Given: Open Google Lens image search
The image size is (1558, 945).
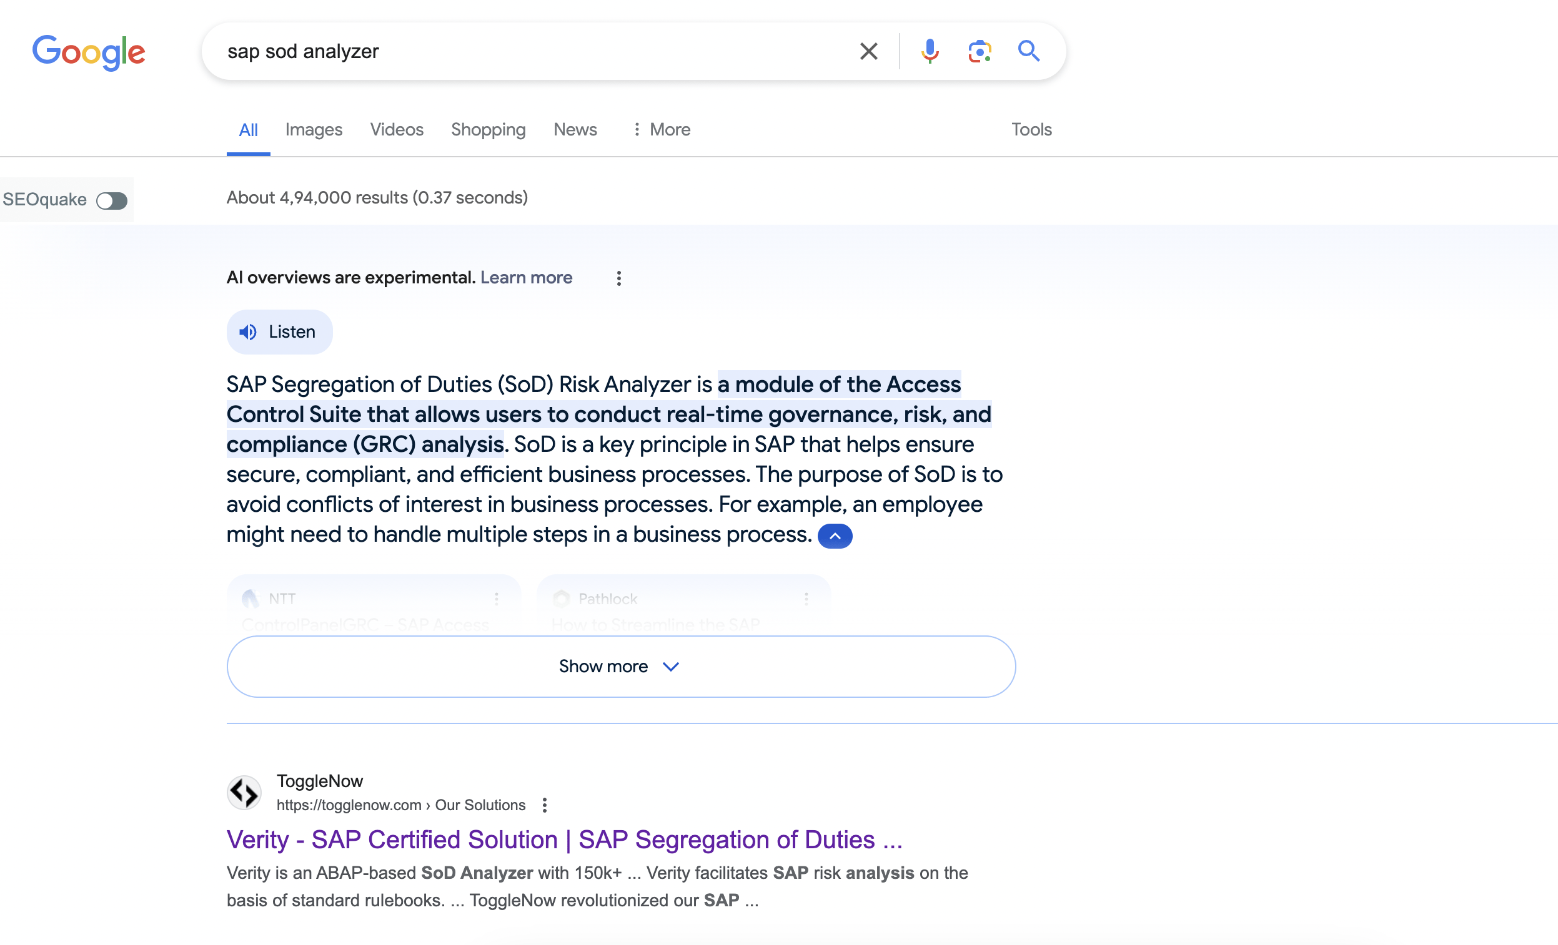Looking at the screenshot, I should (979, 51).
